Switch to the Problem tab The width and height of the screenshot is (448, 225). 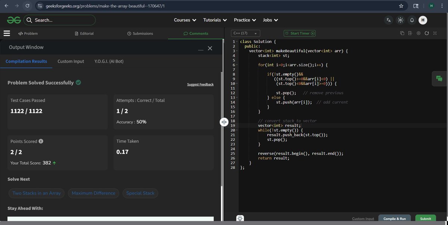point(28,33)
